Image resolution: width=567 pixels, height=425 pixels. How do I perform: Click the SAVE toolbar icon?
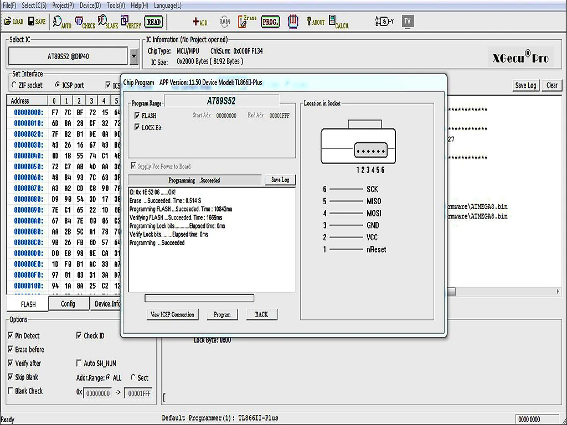pyautogui.click(x=37, y=22)
